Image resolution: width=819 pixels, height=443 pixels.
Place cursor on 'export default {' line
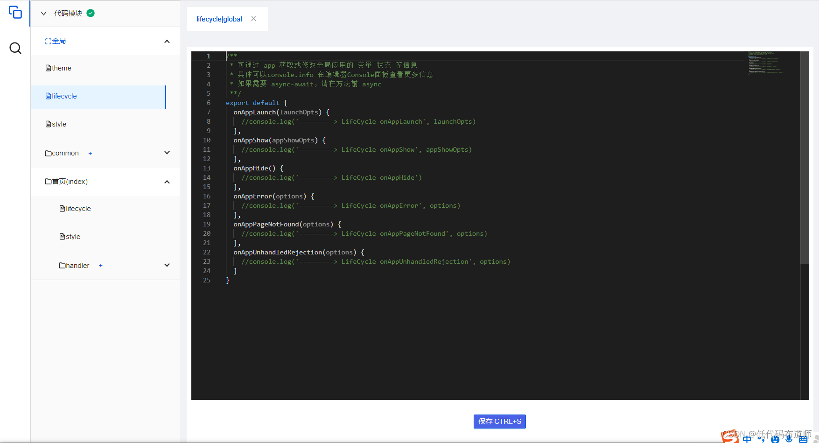257,103
